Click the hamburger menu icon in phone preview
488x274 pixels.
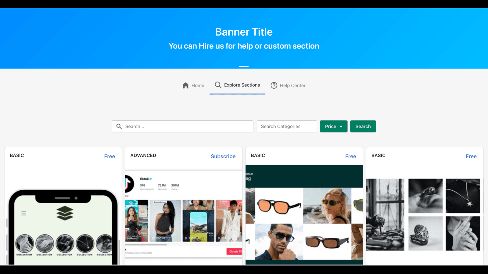point(23,213)
